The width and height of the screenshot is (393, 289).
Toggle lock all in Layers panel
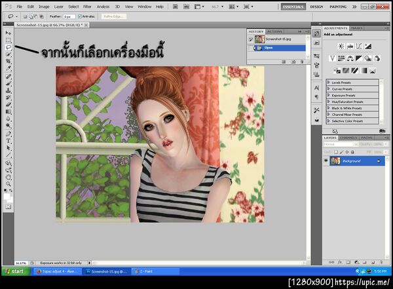click(352, 152)
